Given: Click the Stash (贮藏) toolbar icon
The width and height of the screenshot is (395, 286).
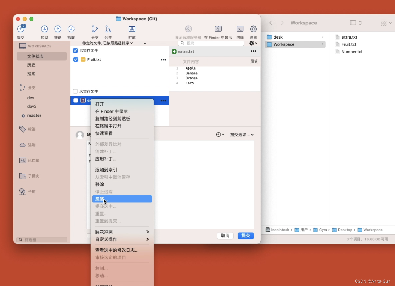Looking at the screenshot, I should [x=132, y=29].
